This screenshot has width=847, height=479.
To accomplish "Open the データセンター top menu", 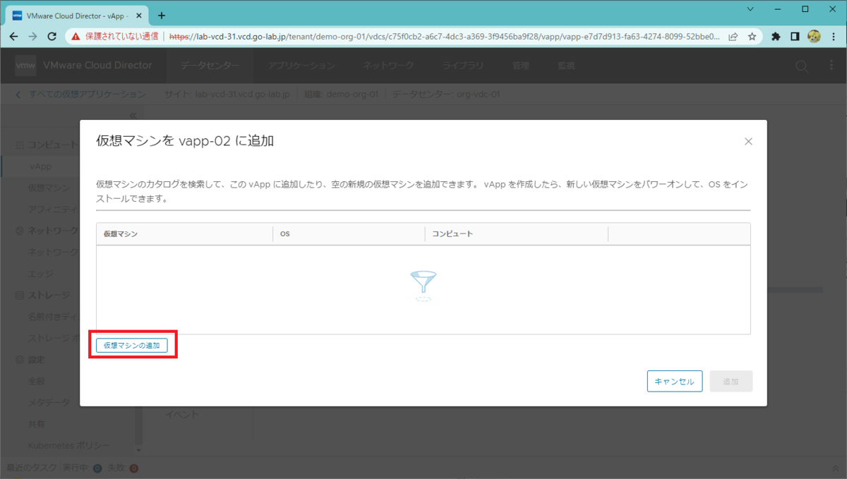I will click(x=209, y=66).
